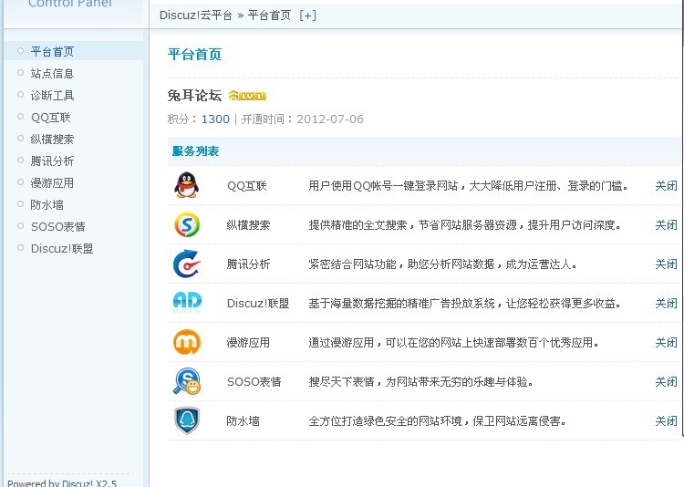684x487 pixels.
Task: Click 关闭 for the 腾讯分析 service
Action: coord(666,264)
